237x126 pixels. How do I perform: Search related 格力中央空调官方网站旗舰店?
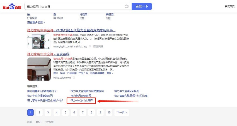[87, 91]
